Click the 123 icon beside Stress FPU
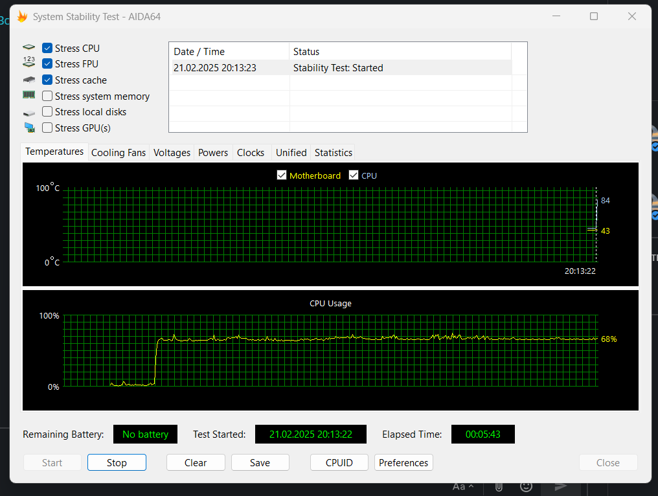 tap(28, 62)
